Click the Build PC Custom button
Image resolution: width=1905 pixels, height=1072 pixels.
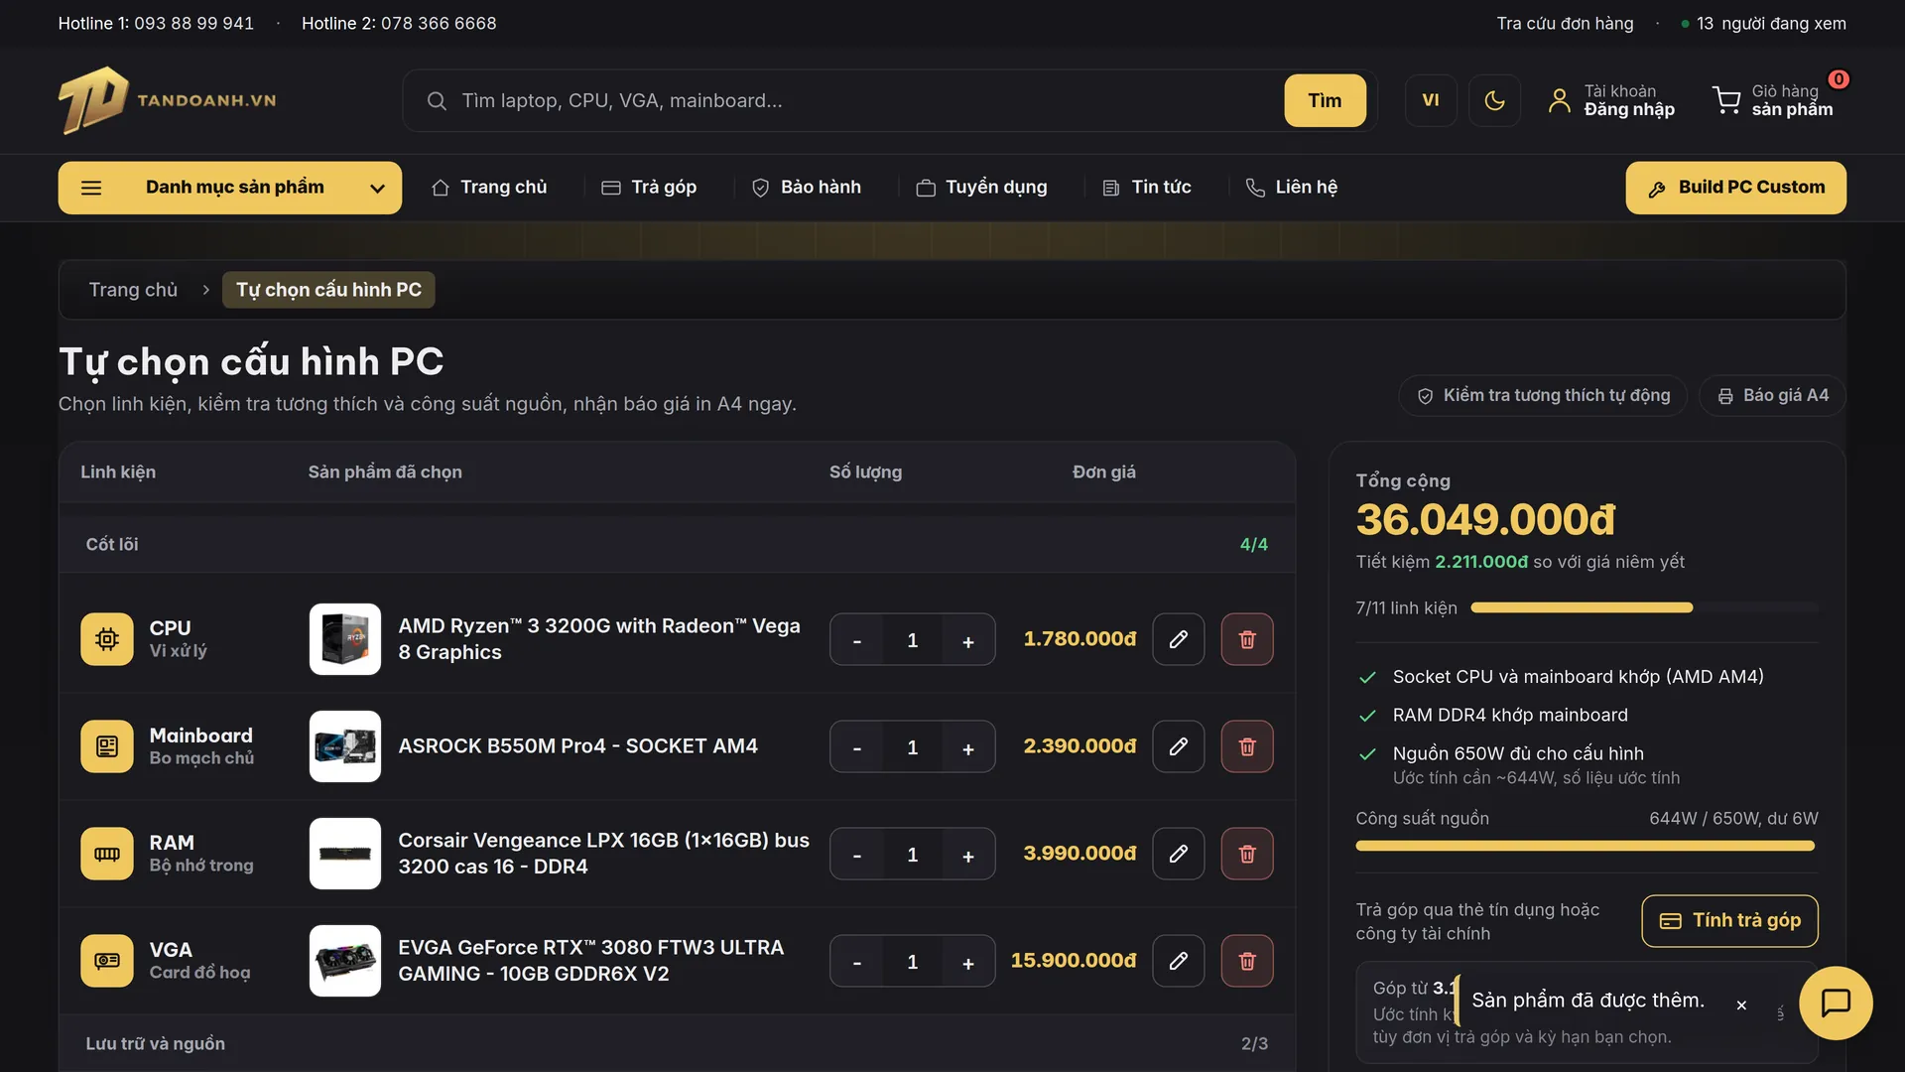tap(1736, 188)
